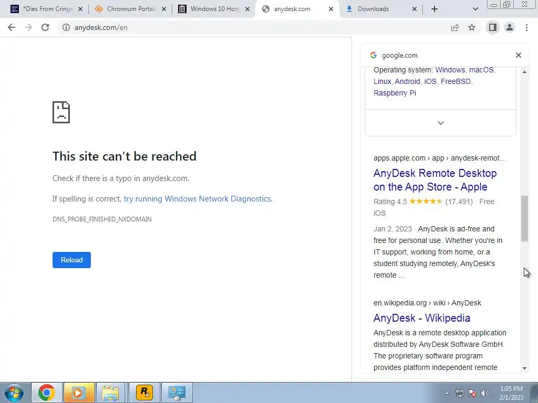This screenshot has height=403, width=538.
Task: Share this page icon
Action: click(455, 27)
